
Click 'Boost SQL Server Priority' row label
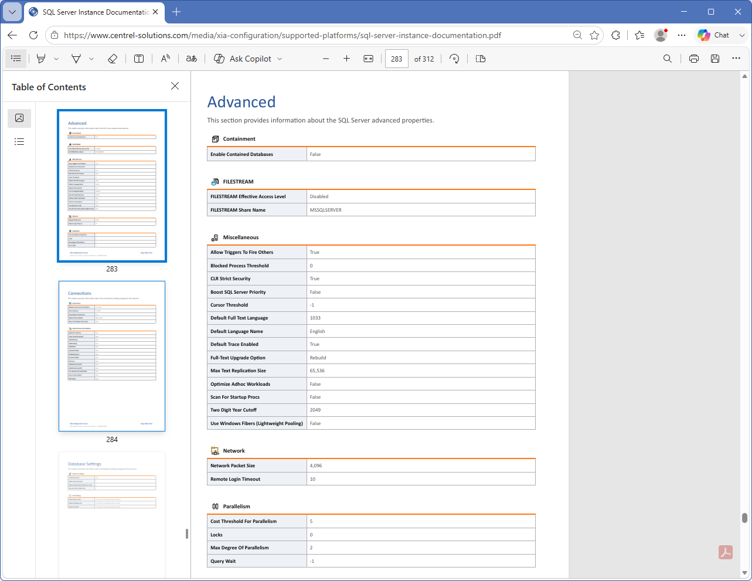[x=238, y=292]
